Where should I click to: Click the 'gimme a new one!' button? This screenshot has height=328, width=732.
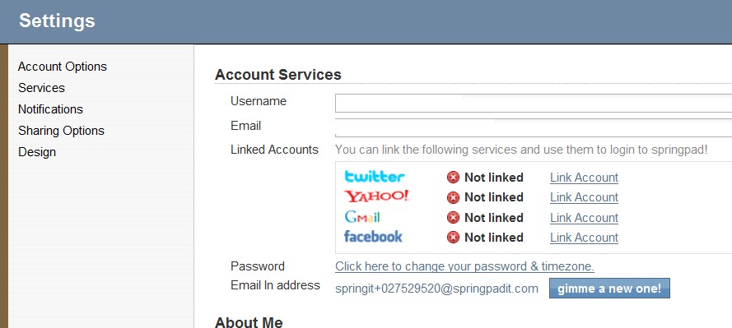click(609, 289)
